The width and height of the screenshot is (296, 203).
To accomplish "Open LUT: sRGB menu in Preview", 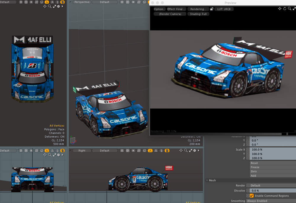I will tap(224, 9).
